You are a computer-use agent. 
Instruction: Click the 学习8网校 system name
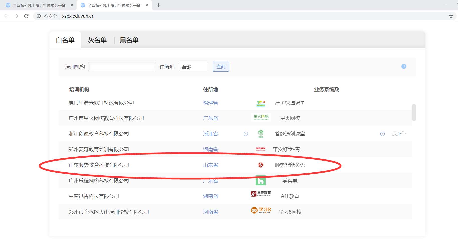[x=290, y=212]
